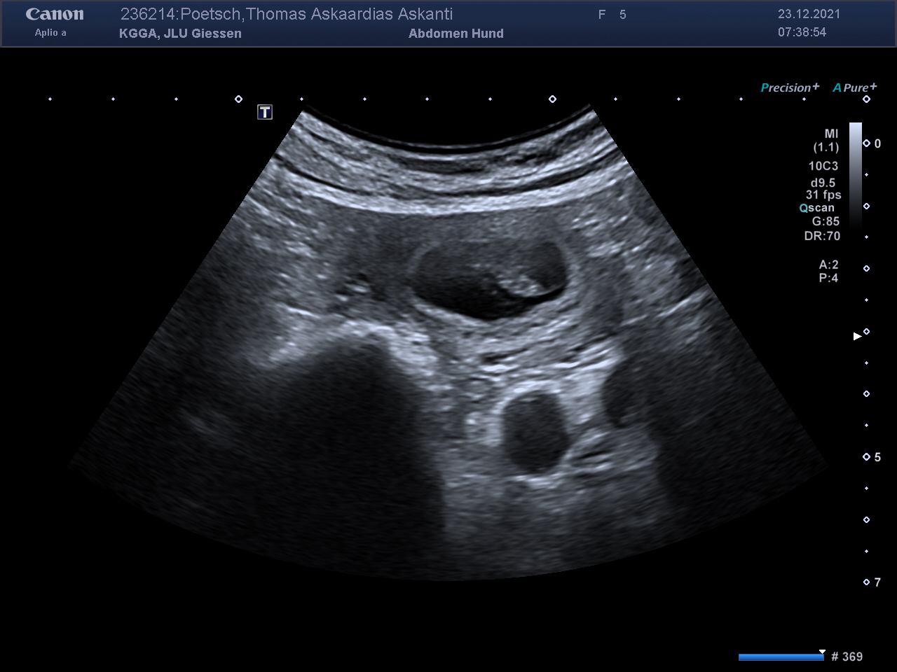Select the G:85 gain value

pyautogui.click(x=826, y=221)
